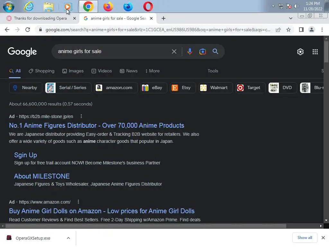This screenshot has height=247, width=329.
Task: Filter by Serial / Series chip
Action: point(68,87)
